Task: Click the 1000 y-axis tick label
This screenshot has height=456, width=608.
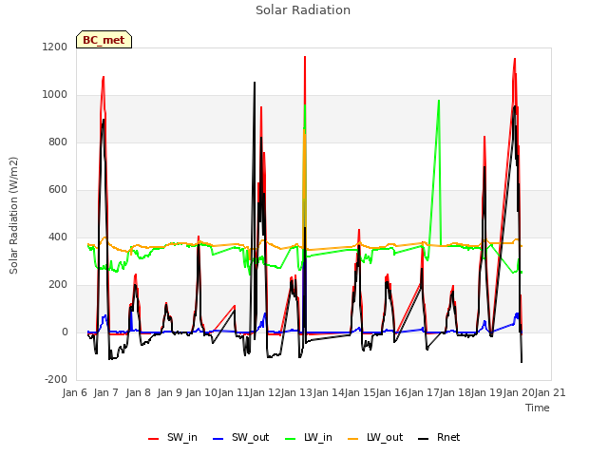Action: 55,95
